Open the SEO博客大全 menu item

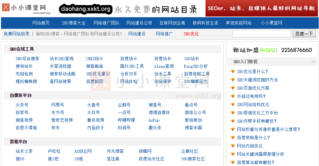click(74, 23)
